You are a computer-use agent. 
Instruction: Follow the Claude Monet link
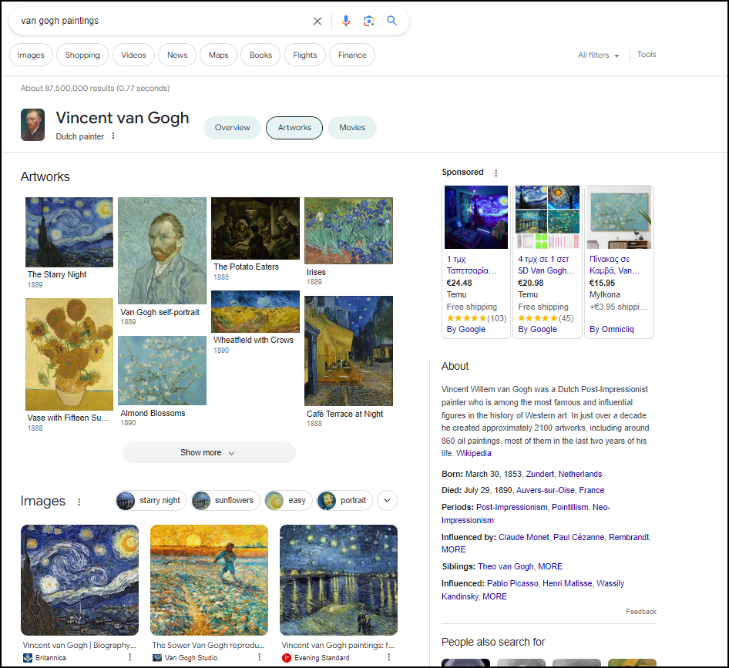pos(523,537)
